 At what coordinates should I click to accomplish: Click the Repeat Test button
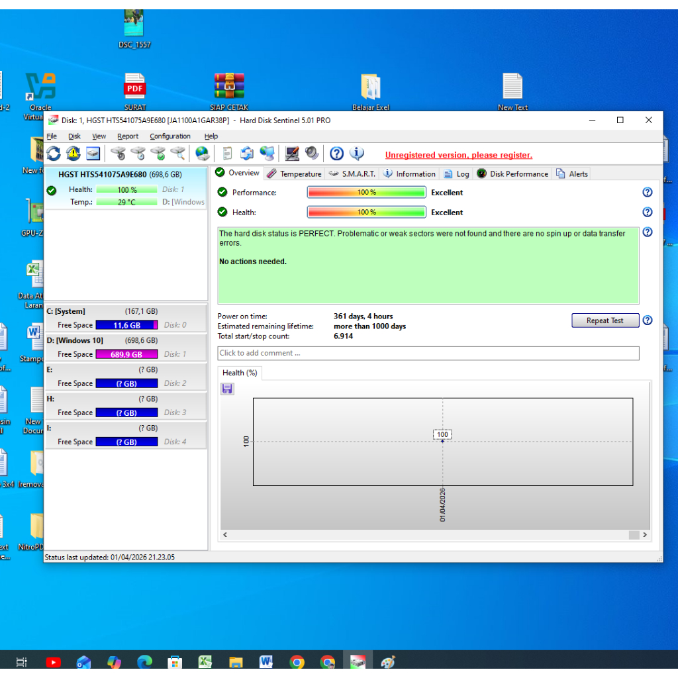[605, 320]
